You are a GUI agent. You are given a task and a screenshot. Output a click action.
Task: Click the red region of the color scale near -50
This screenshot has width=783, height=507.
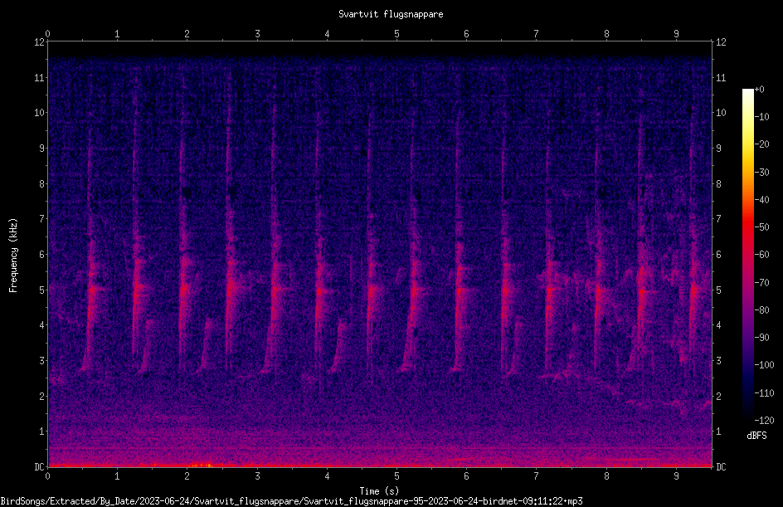coord(747,227)
